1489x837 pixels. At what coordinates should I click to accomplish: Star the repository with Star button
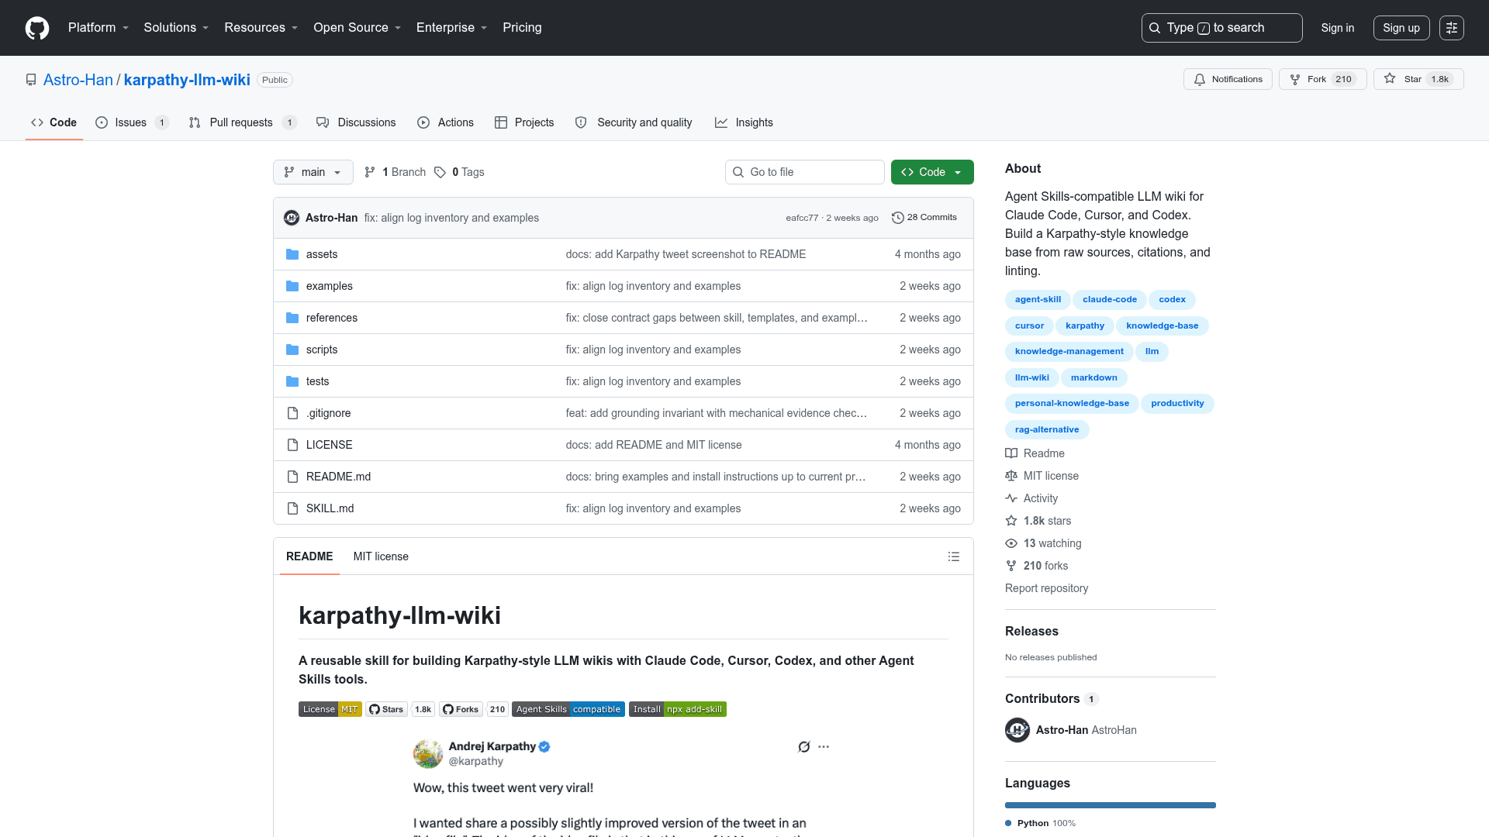click(x=1418, y=79)
